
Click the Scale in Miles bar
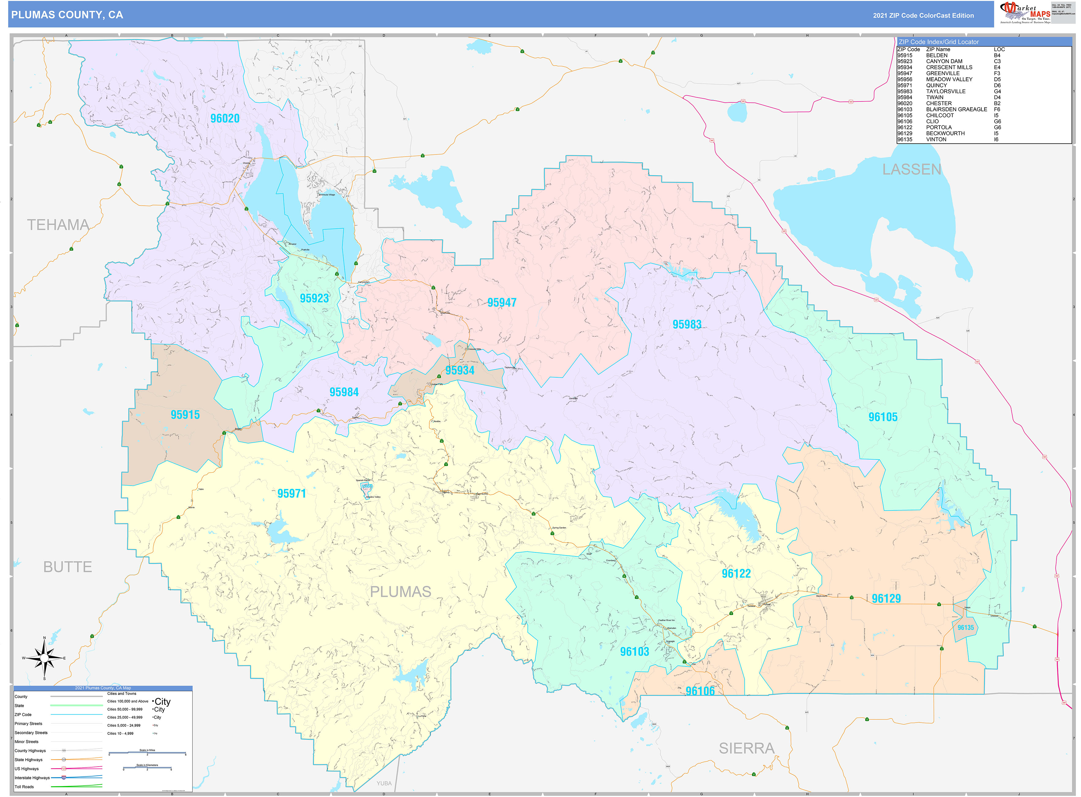tap(147, 753)
